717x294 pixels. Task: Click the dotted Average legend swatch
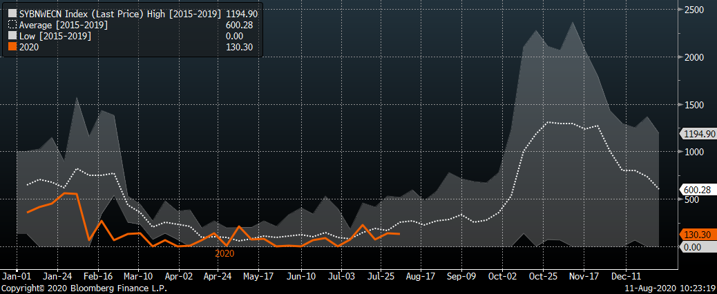(12, 24)
